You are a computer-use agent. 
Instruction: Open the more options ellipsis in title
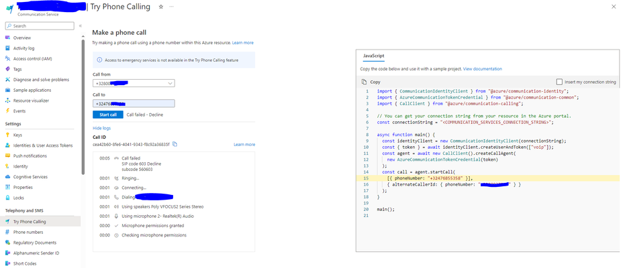171,7
